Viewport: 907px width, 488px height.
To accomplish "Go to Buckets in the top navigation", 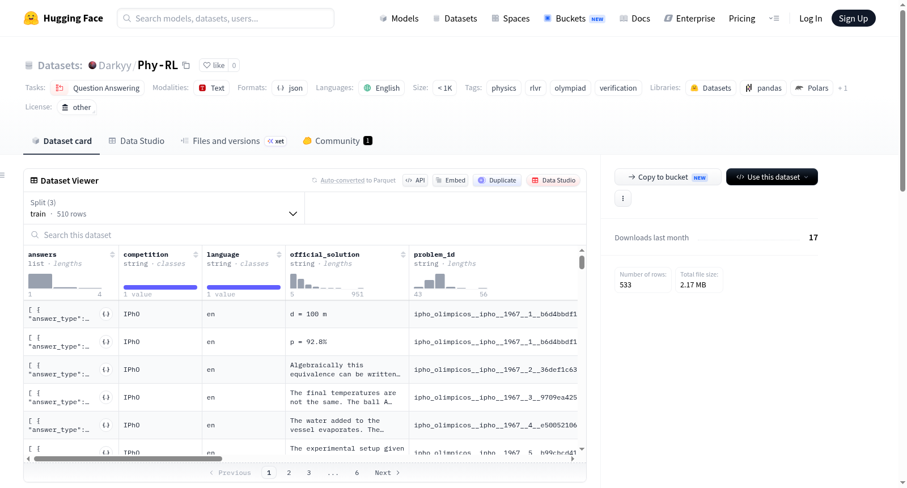I will [574, 18].
